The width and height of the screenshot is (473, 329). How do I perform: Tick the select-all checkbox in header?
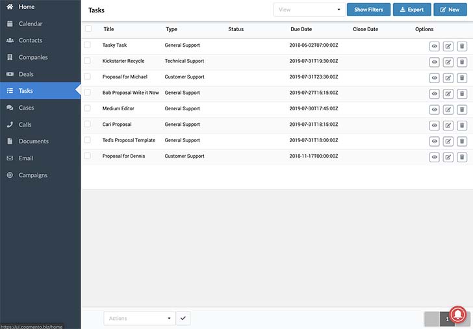[88, 29]
